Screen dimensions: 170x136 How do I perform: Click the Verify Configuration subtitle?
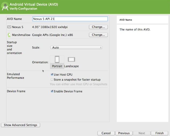click(x=23, y=9)
